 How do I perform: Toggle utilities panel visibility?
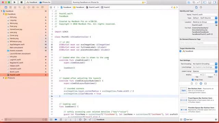click(215, 2)
